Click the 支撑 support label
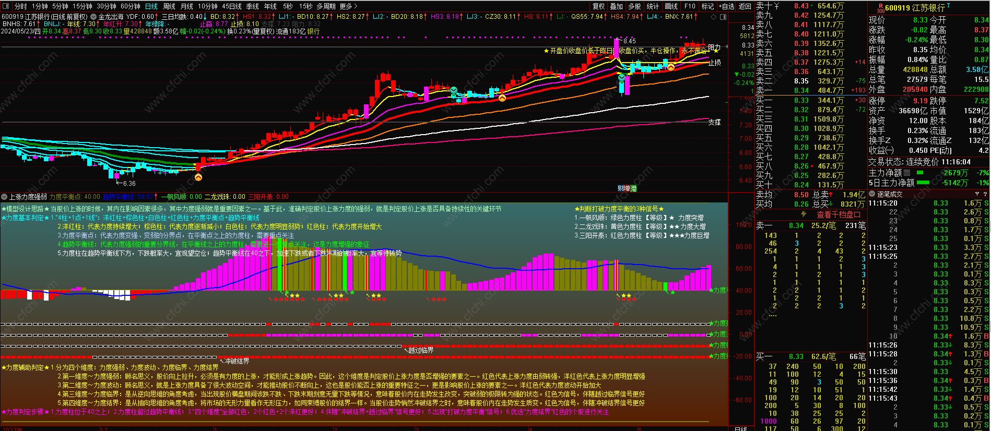This screenshot has width=991, height=431. pos(714,122)
